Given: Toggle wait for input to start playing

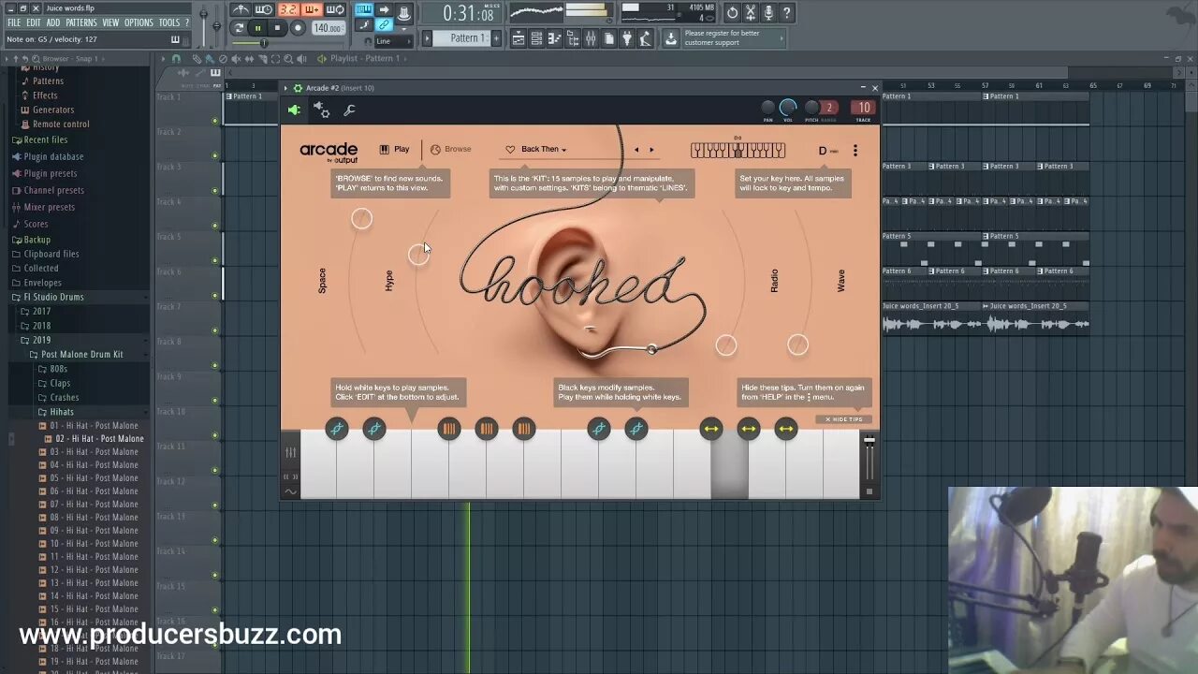Looking at the screenshot, I should tap(264, 10).
